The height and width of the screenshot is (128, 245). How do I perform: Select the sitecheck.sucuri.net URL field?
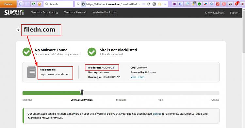pos(113,4)
